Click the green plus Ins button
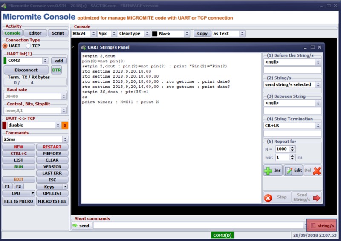The width and height of the screenshot is (341, 241). pos(273,170)
